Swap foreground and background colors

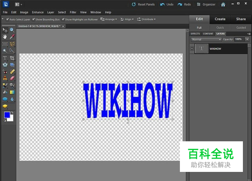12,113
